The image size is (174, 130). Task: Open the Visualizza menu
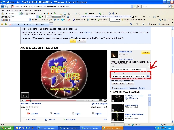[19, 11]
